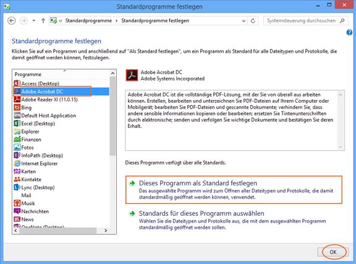
Task: Go up one level with up arrow
Action: [43, 20]
